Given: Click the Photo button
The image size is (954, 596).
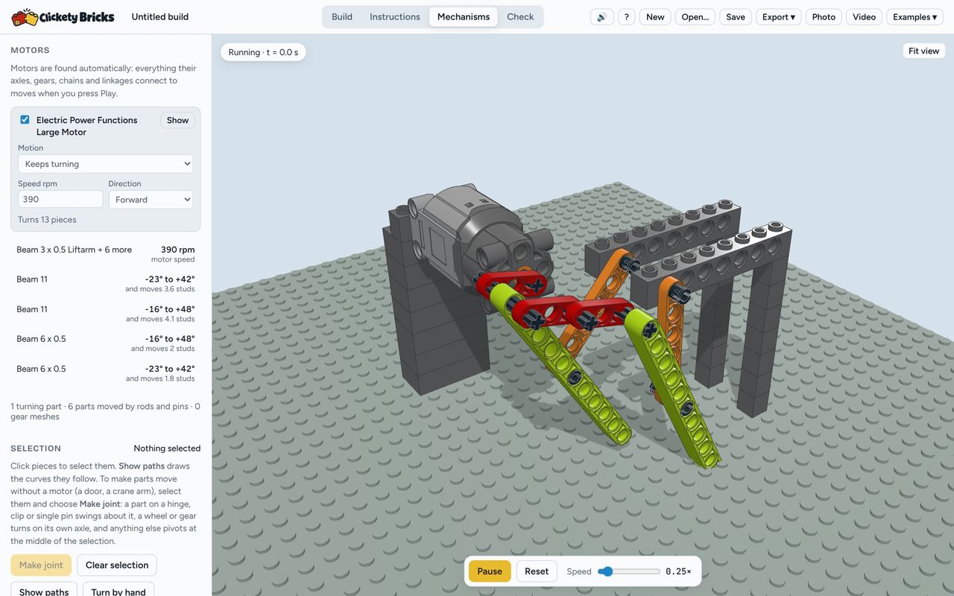Looking at the screenshot, I should (824, 17).
